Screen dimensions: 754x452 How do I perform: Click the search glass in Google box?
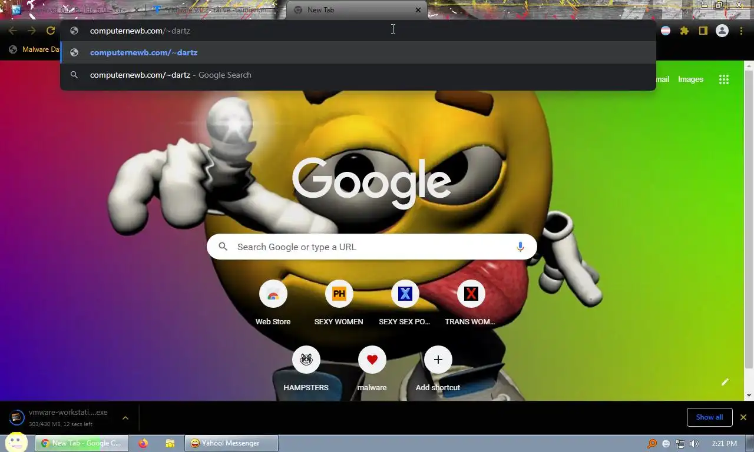pyautogui.click(x=223, y=247)
